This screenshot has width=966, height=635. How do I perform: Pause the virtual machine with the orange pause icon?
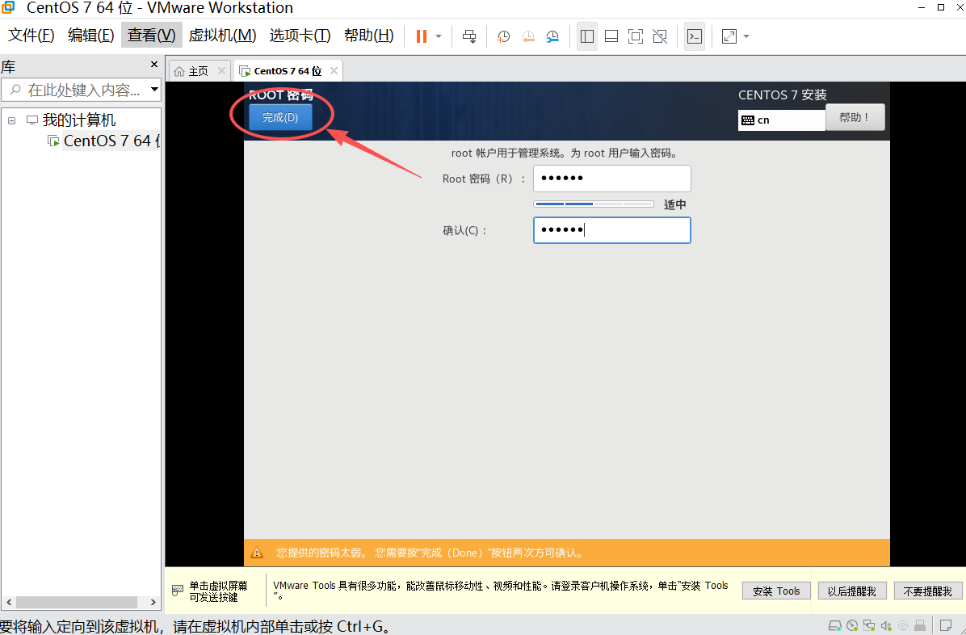[x=422, y=36]
